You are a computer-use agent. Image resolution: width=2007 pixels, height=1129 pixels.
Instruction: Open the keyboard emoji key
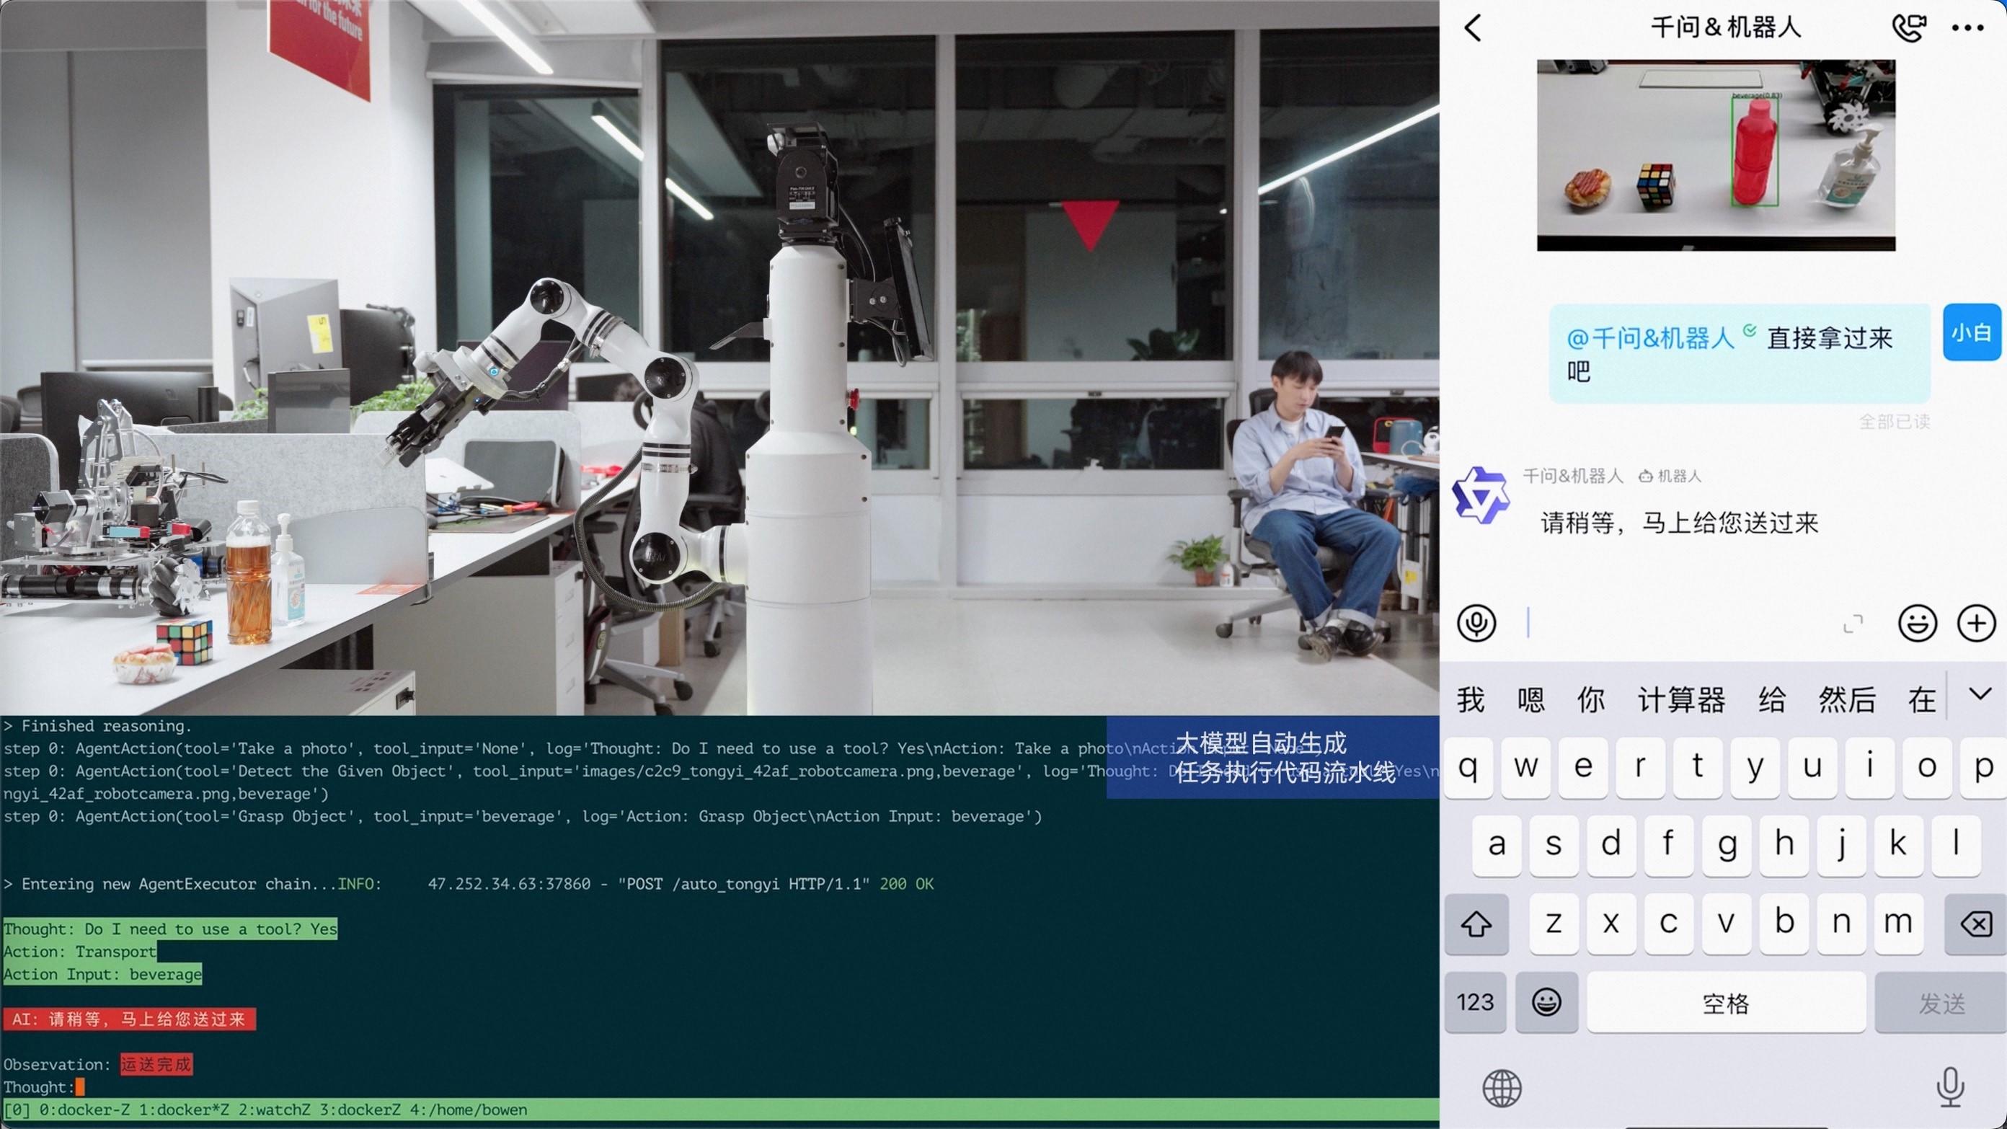pyautogui.click(x=1546, y=1003)
